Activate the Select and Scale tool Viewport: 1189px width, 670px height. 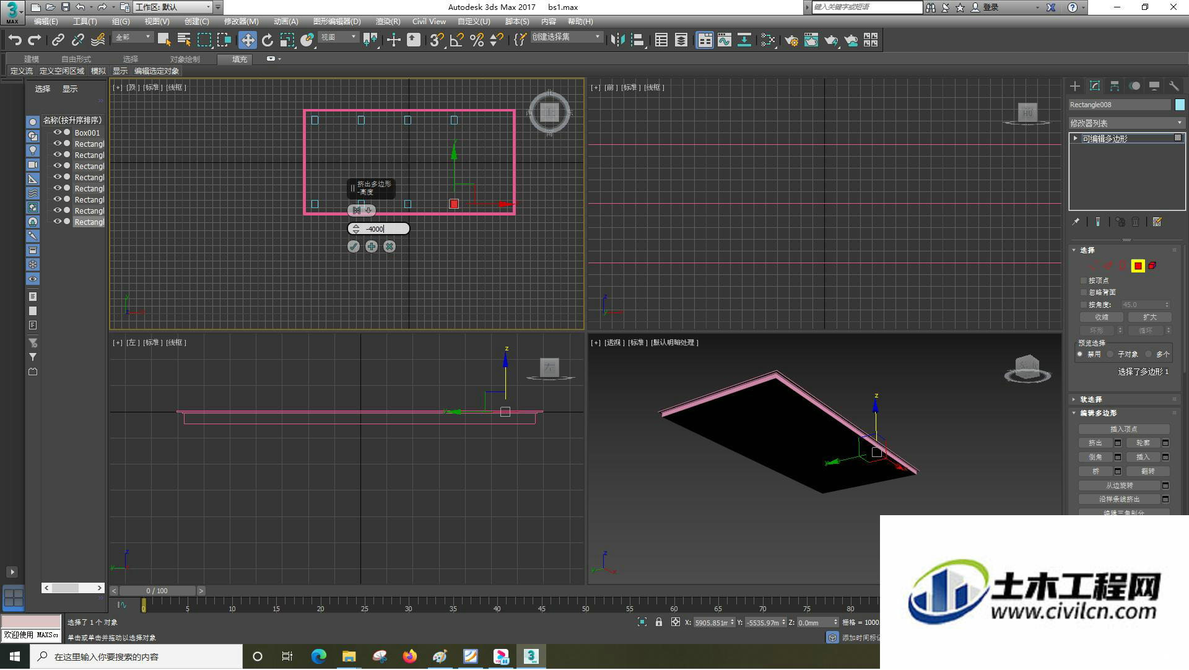click(x=287, y=40)
